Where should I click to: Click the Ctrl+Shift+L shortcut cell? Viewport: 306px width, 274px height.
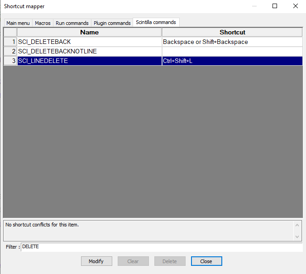click(x=232, y=61)
